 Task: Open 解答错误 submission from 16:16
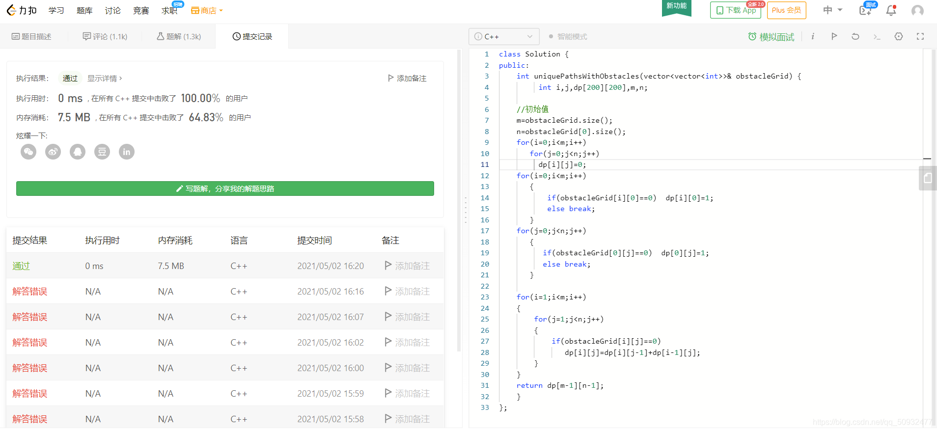(30, 291)
